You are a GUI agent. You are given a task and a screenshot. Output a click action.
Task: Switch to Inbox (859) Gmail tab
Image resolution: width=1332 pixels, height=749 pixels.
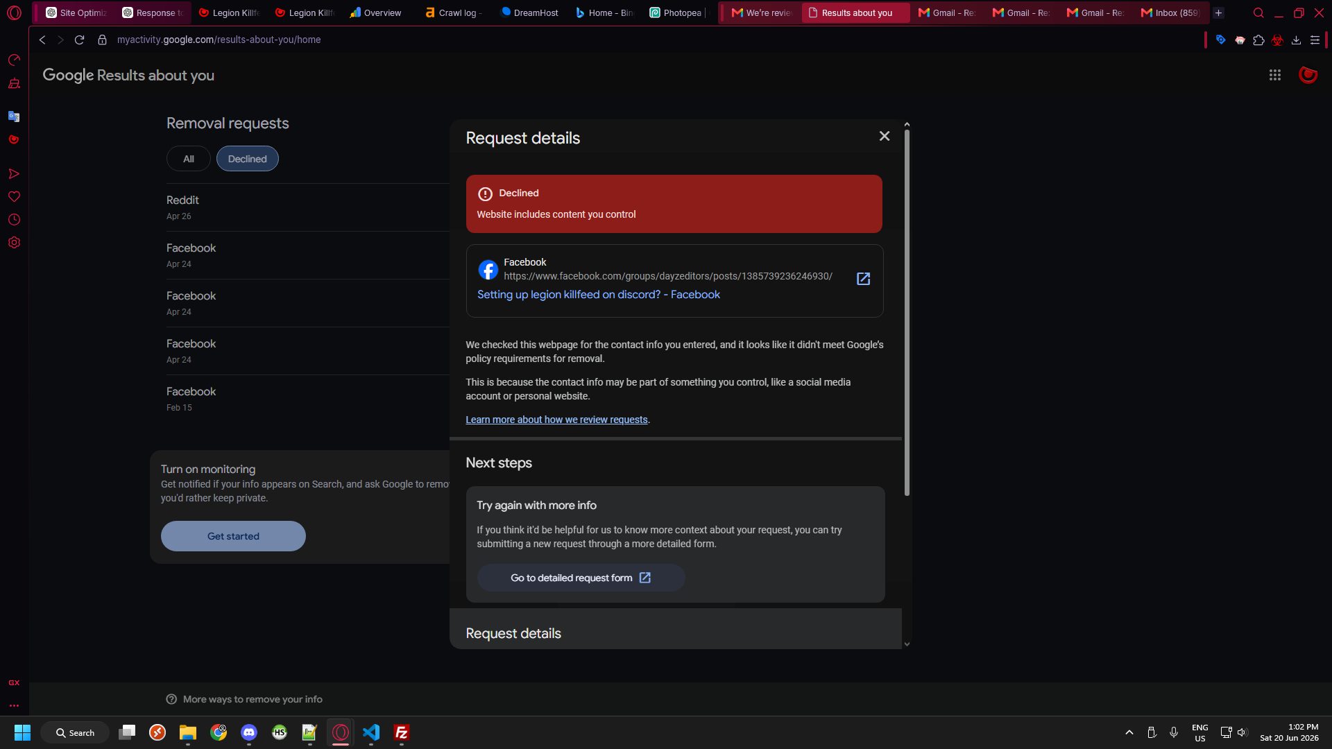(1170, 13)
